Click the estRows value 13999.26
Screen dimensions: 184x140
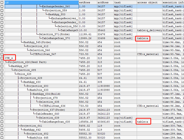[85, 38]
